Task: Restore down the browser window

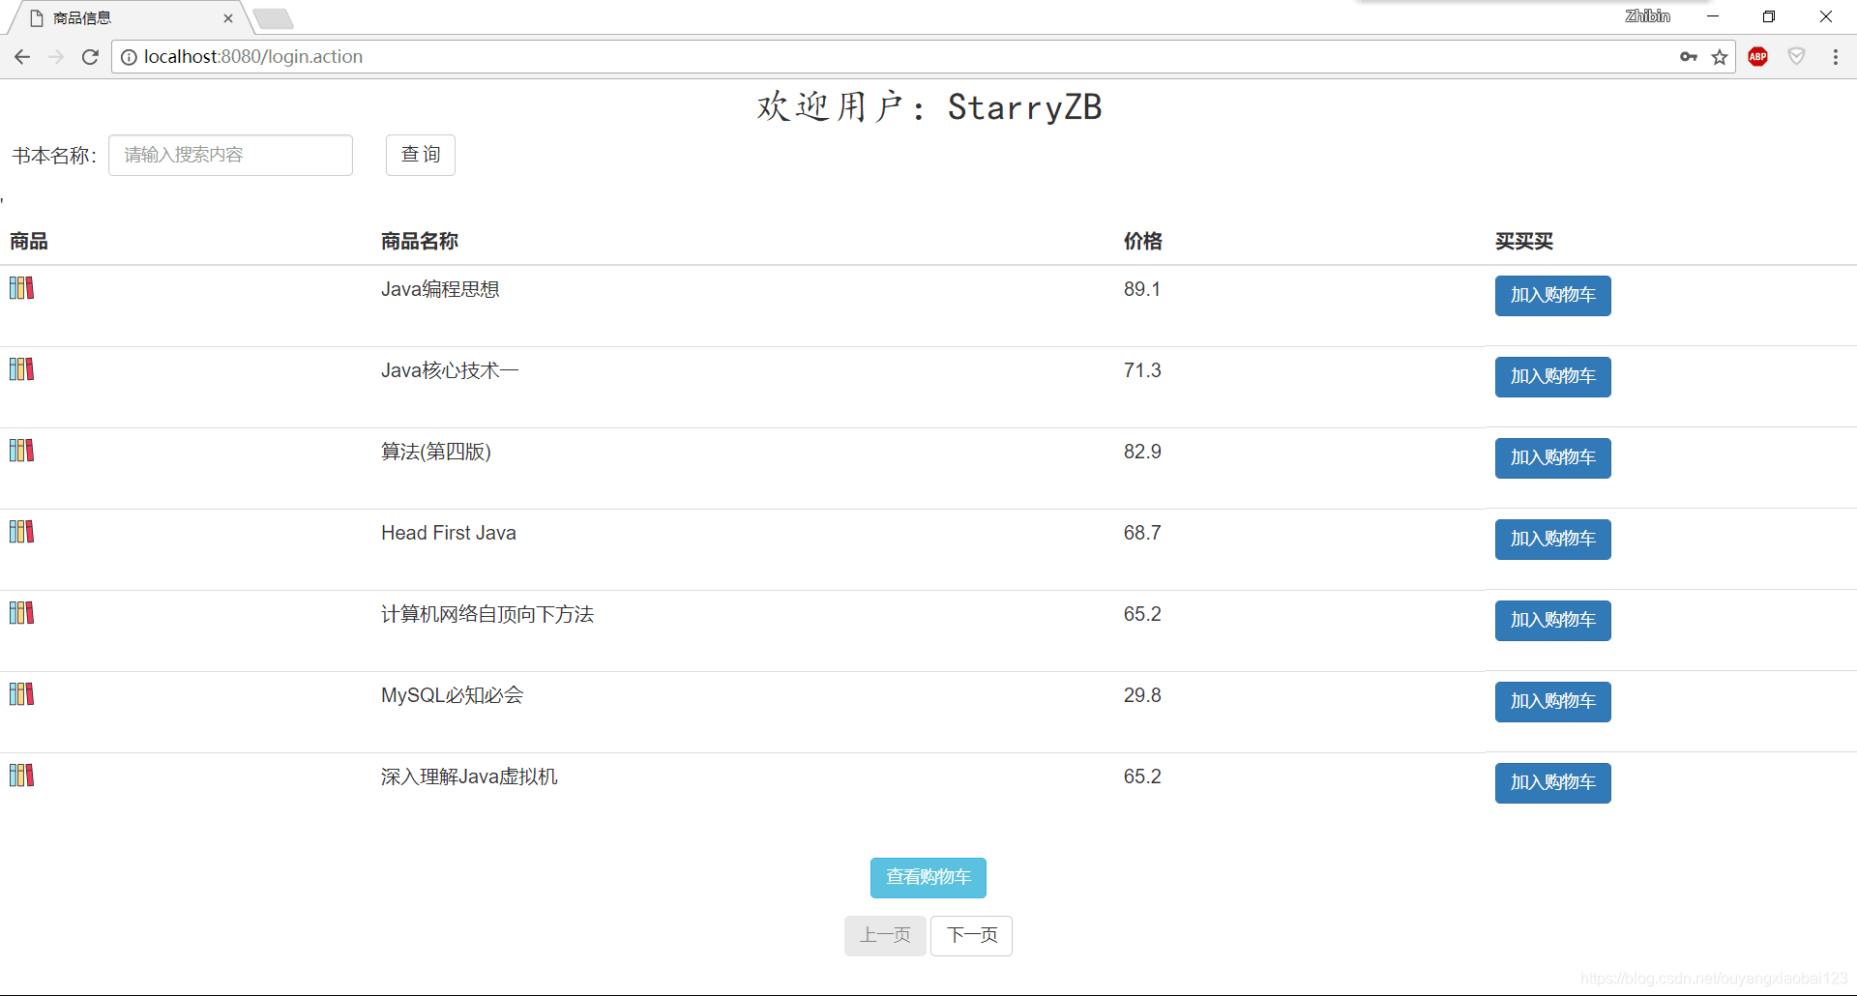Action: click(x=1769, y=16)
